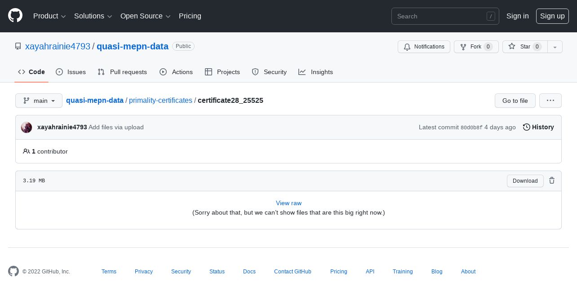Click the repository book icon

pos(18,46)
